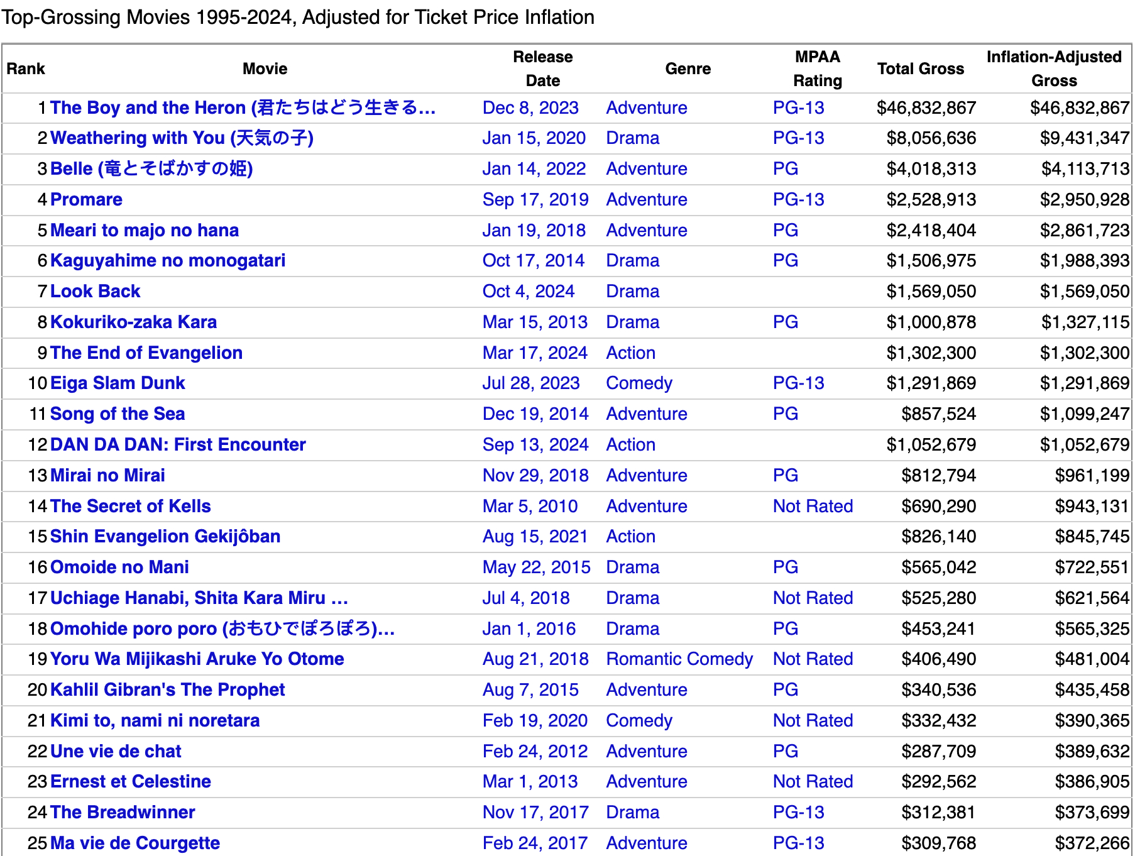Open Meari to majo no hana link

click(145, 230)
